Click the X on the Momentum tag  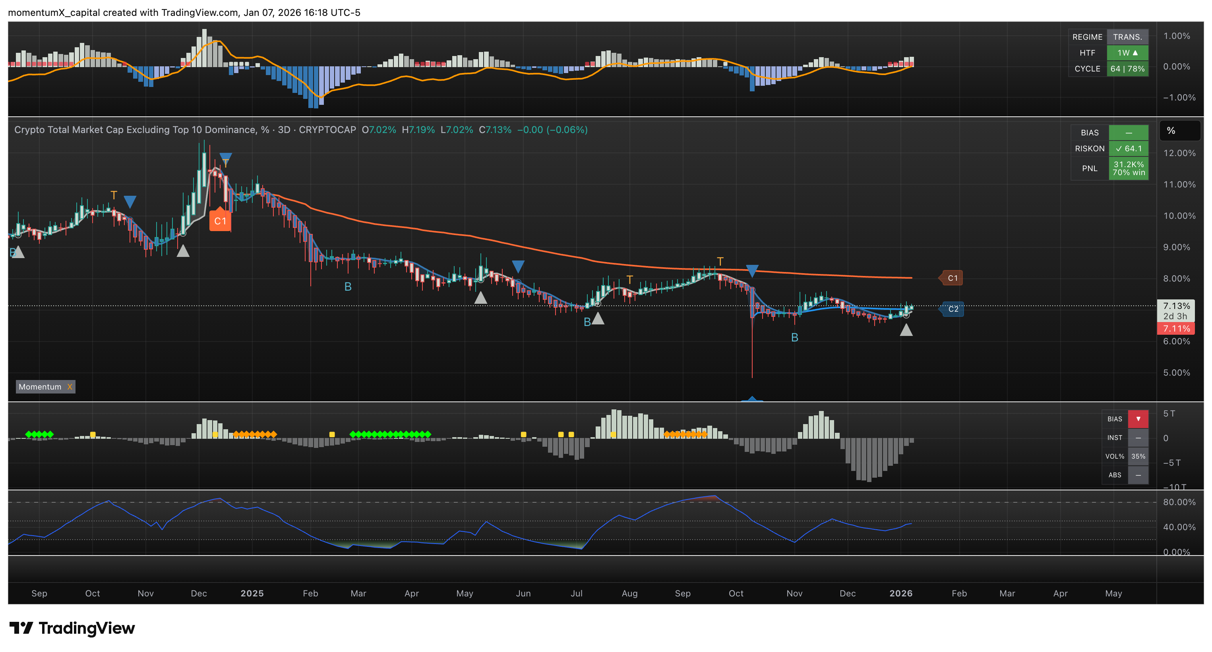(x=70, y=386)
